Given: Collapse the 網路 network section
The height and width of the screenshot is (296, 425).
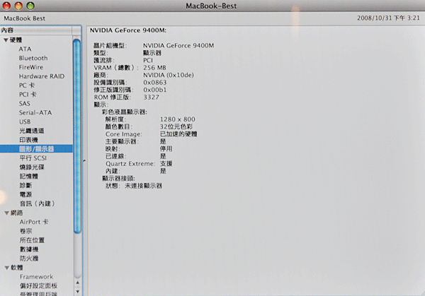Looking at the screenshot, I should (x=6, y=213).
